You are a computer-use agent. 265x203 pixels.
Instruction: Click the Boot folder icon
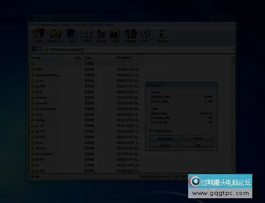click(32, 92)
